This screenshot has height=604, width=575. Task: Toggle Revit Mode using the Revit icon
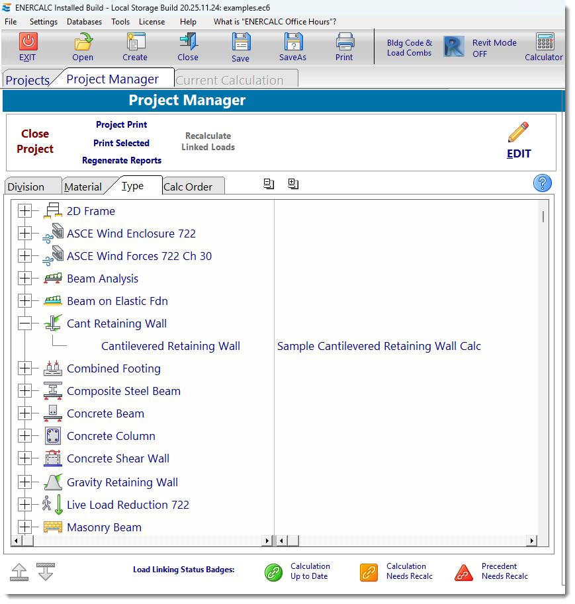pos(454,46)
